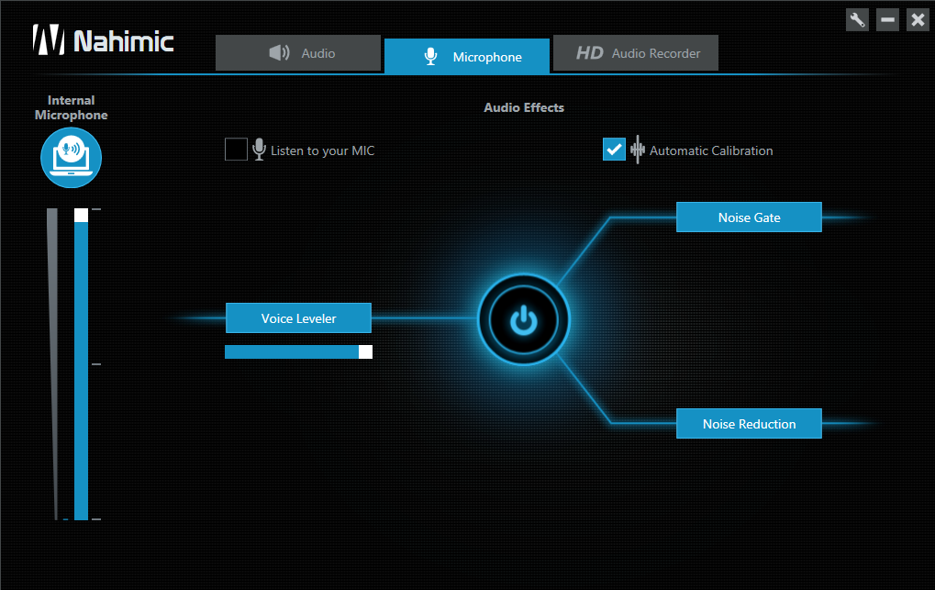This screenshot has height=590, width=935.
Task: Minimize the Nahimic window
Action: point(887,19)
